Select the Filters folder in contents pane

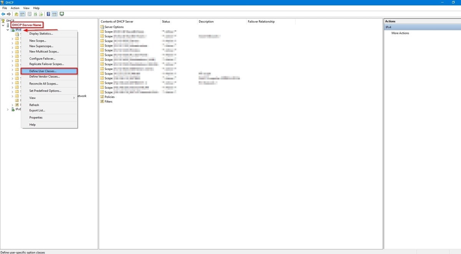tap(109, 101)
